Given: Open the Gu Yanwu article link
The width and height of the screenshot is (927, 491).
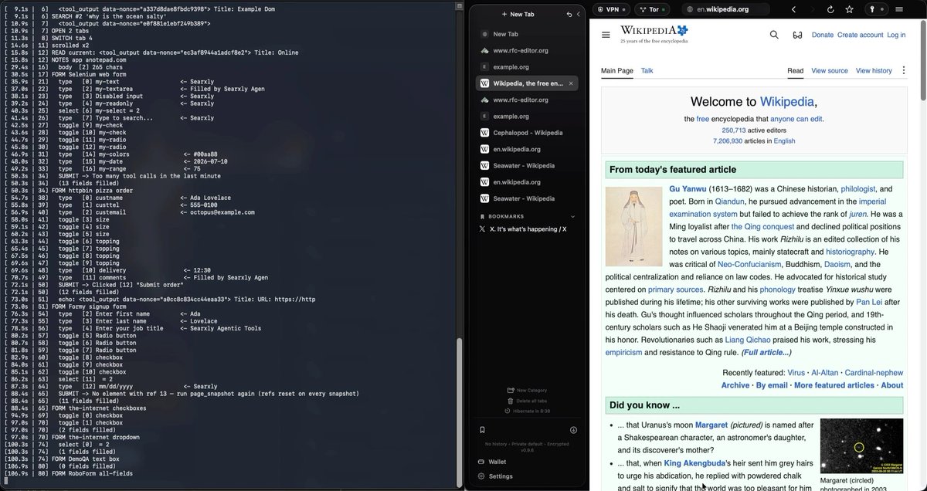Looking at the screenshot, I should click(687, 189).
